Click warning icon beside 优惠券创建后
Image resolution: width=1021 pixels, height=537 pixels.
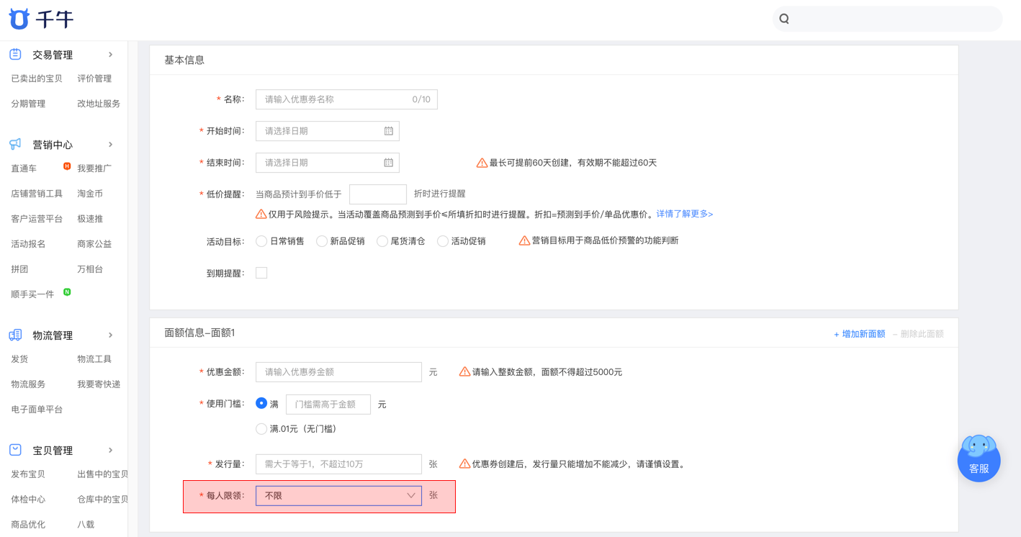[x=464, y=464]
